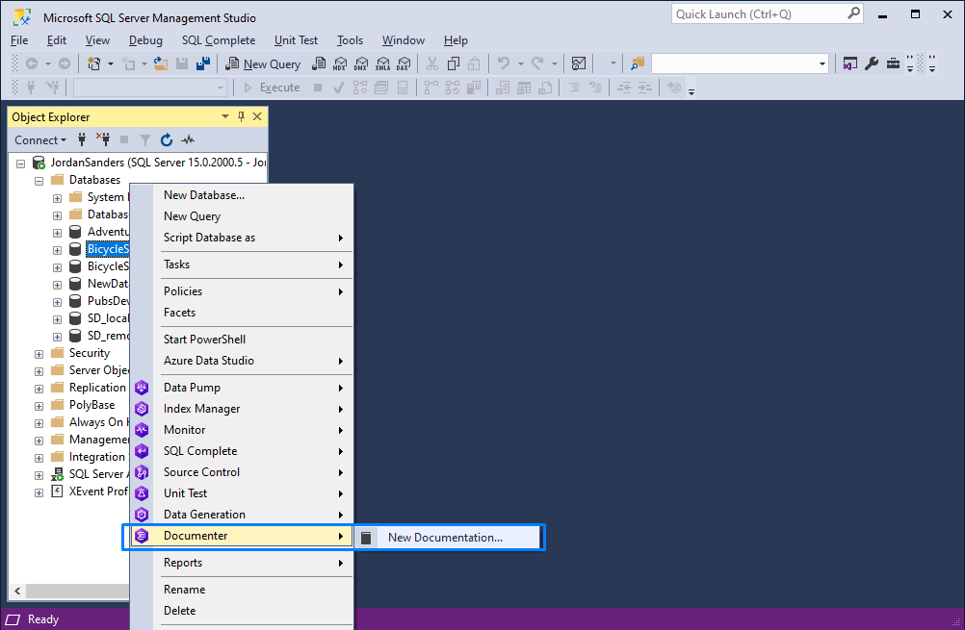
Task: Open the Window menu
Action: [x=404, y=40]
